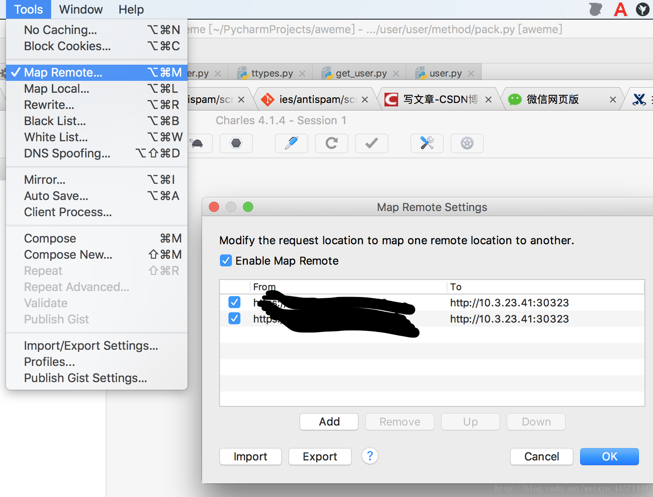Open help question mark in dialog

[x=370, y=456]
